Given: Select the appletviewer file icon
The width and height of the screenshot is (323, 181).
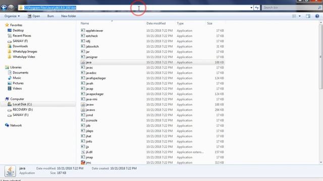Looking at the screenshot, I should (83, 30).
